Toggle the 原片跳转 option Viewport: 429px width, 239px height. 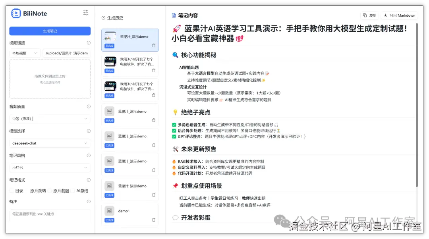pos(38,191)
